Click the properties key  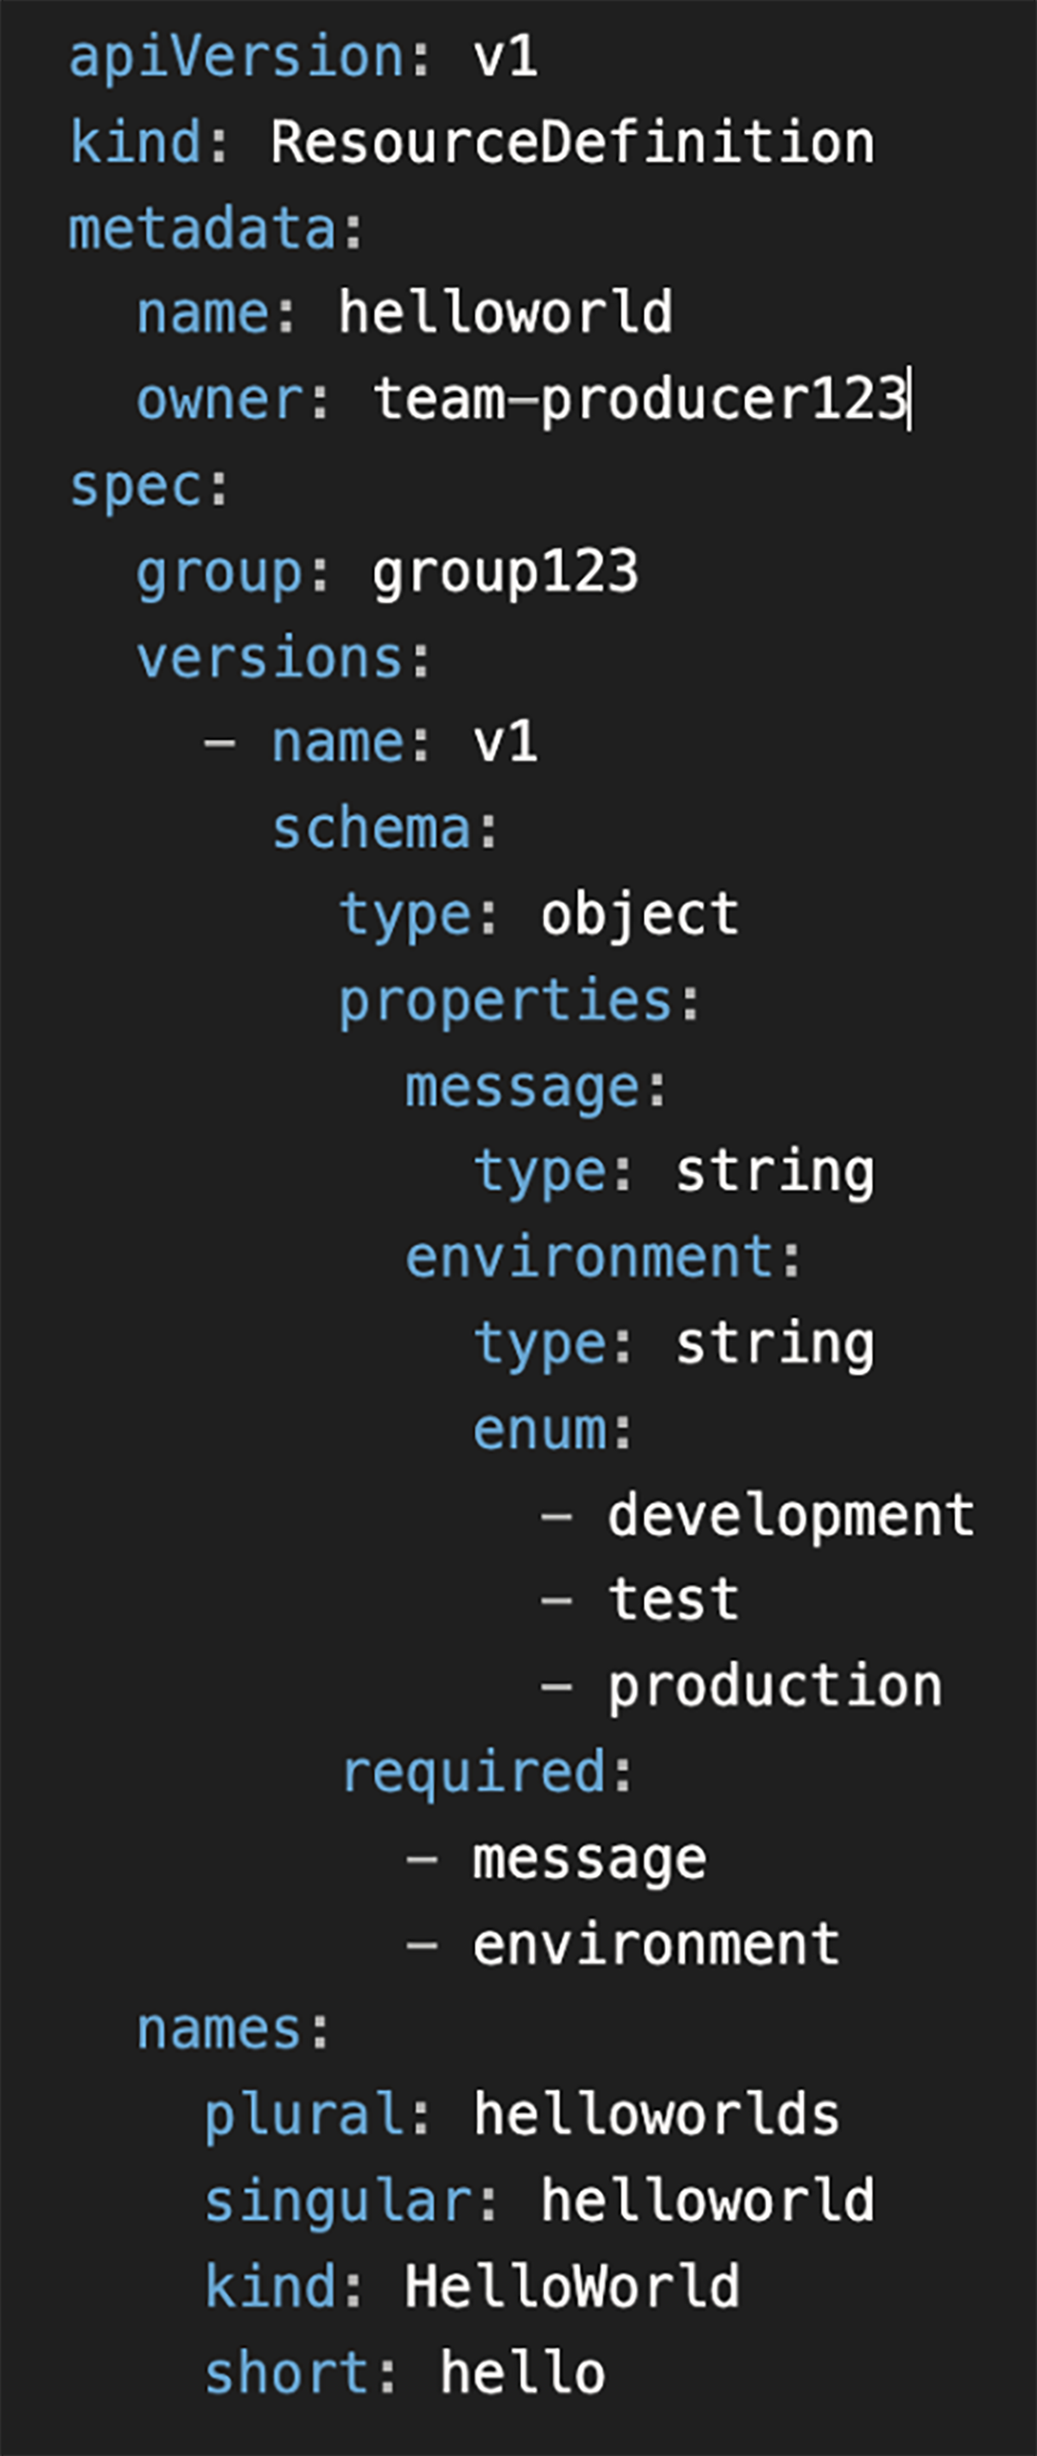tap(506, 1001)
